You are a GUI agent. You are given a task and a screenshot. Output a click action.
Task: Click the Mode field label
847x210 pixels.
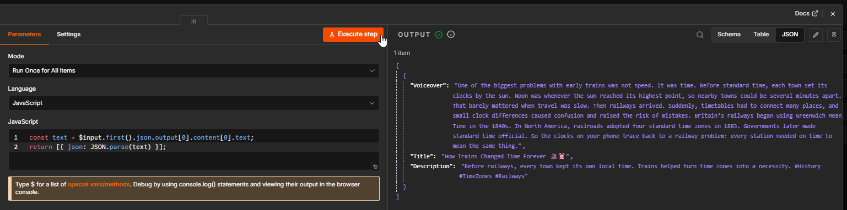point(16,56)
